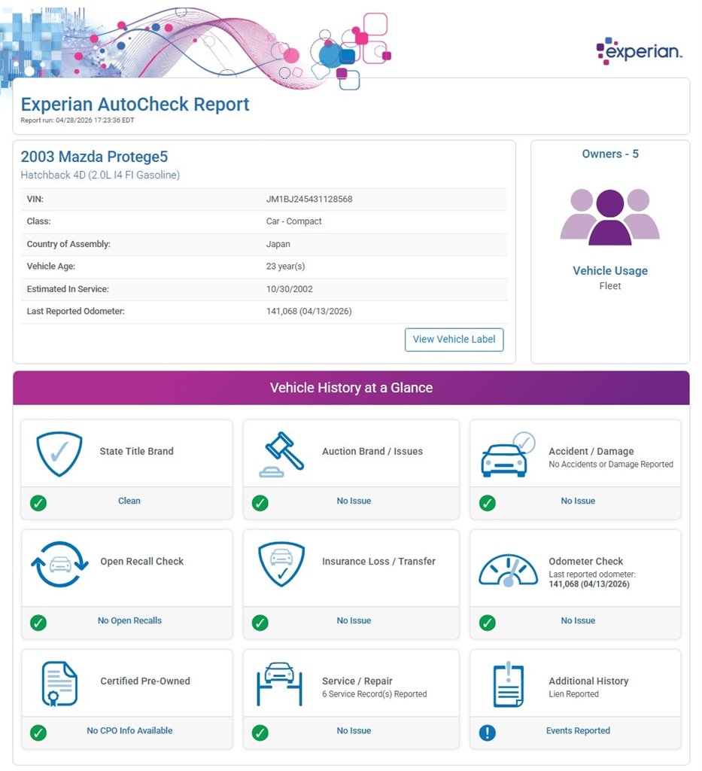Click the 10/30/2002 estimated in service date
Image resolution: width=702 pixels, height=771 pixels.
pos(290,289)
